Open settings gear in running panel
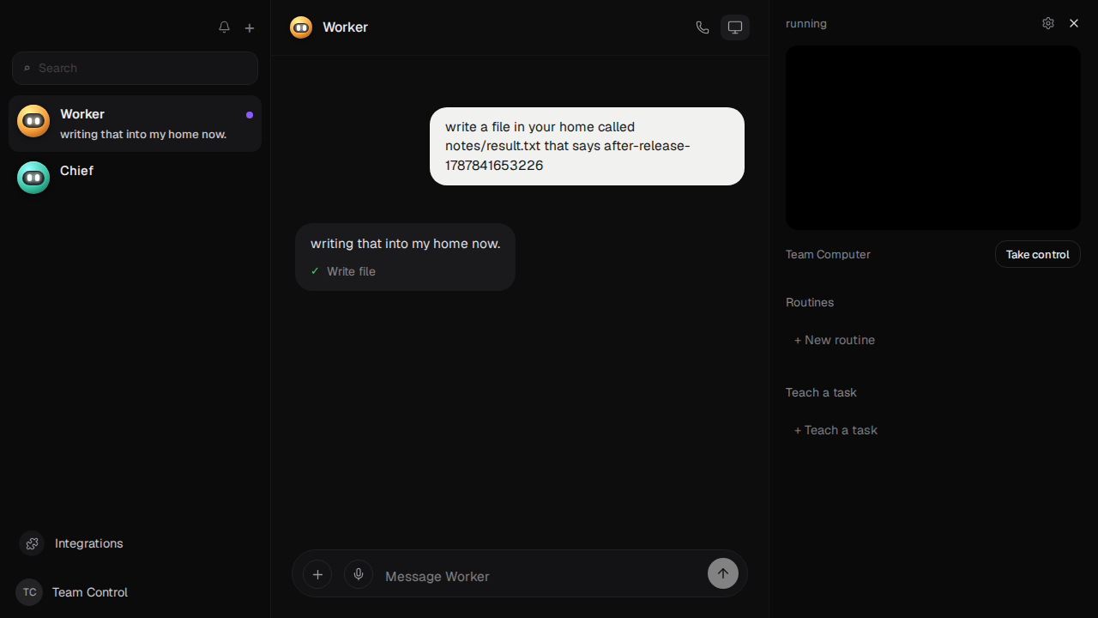 coord(1048,23)
